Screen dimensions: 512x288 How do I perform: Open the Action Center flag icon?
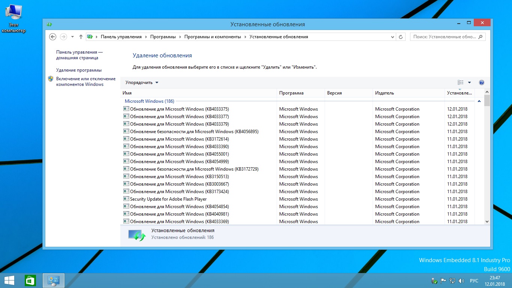tap(443, 280)
